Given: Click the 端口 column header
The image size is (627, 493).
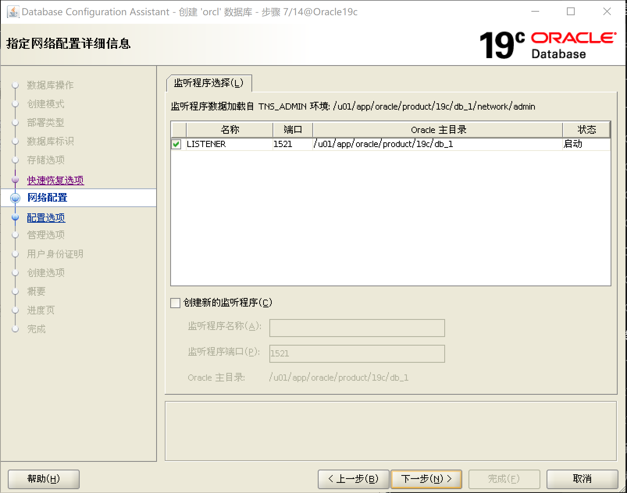Looking at the screenshot, I should pos(293,130).
